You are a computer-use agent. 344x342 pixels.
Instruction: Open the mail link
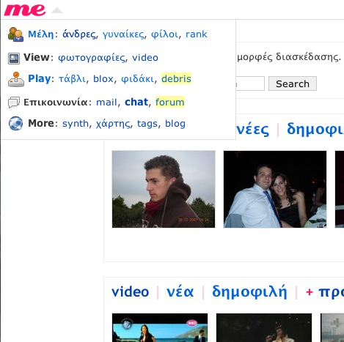(106, 102)
